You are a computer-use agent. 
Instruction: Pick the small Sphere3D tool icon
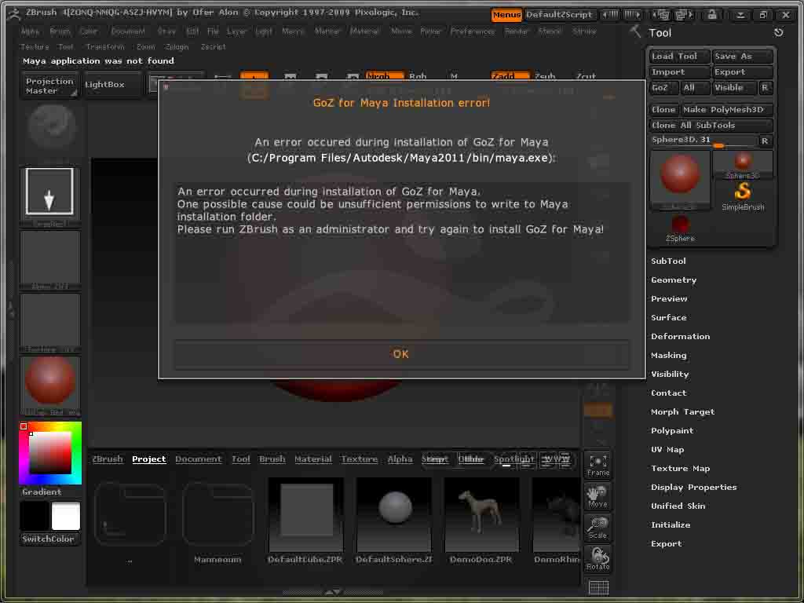pyautogui.click(x=743, y=163)
